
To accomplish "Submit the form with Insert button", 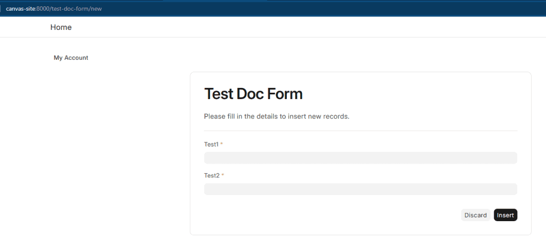I will coord(505,215).
